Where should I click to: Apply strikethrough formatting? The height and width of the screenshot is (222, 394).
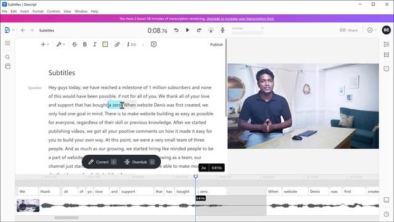(x=74, y=44)
